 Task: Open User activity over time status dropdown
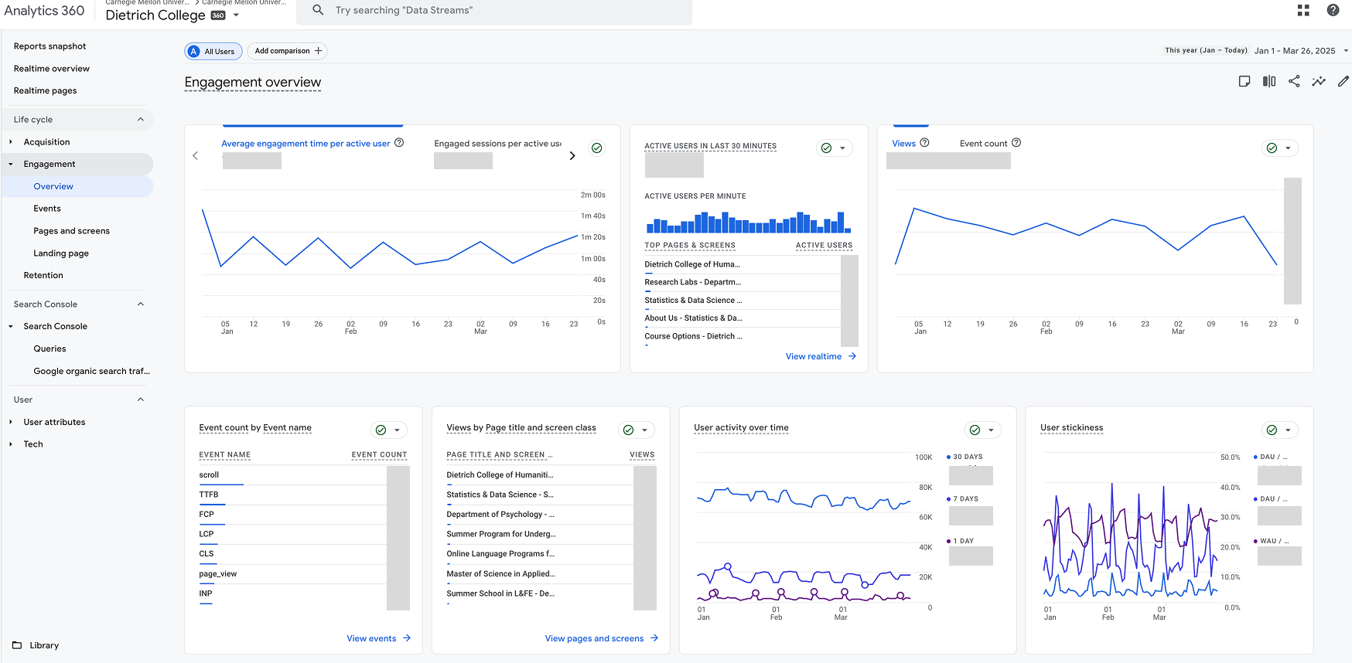tap(983, 430)
